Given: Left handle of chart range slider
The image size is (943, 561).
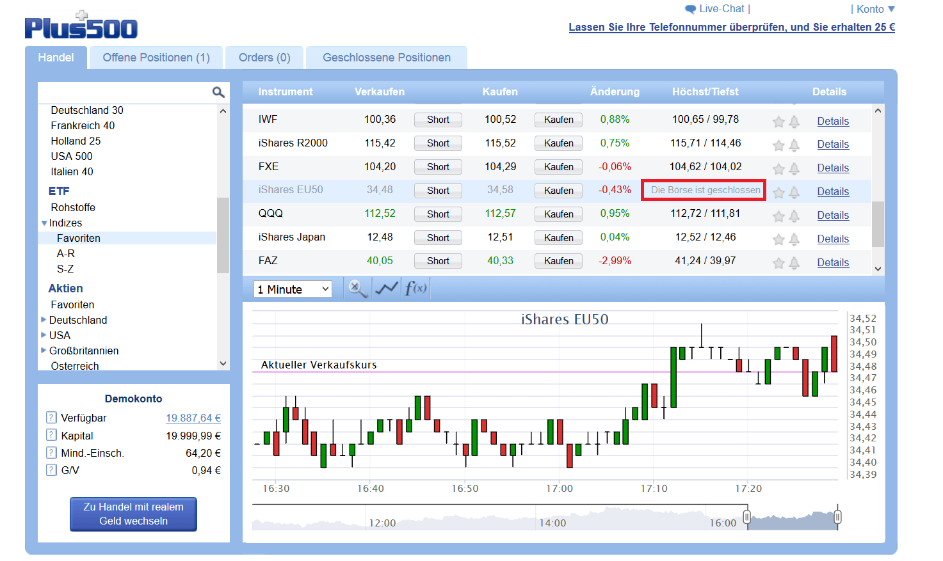Looking at the screenshot, I should click(x=746, y=516).
